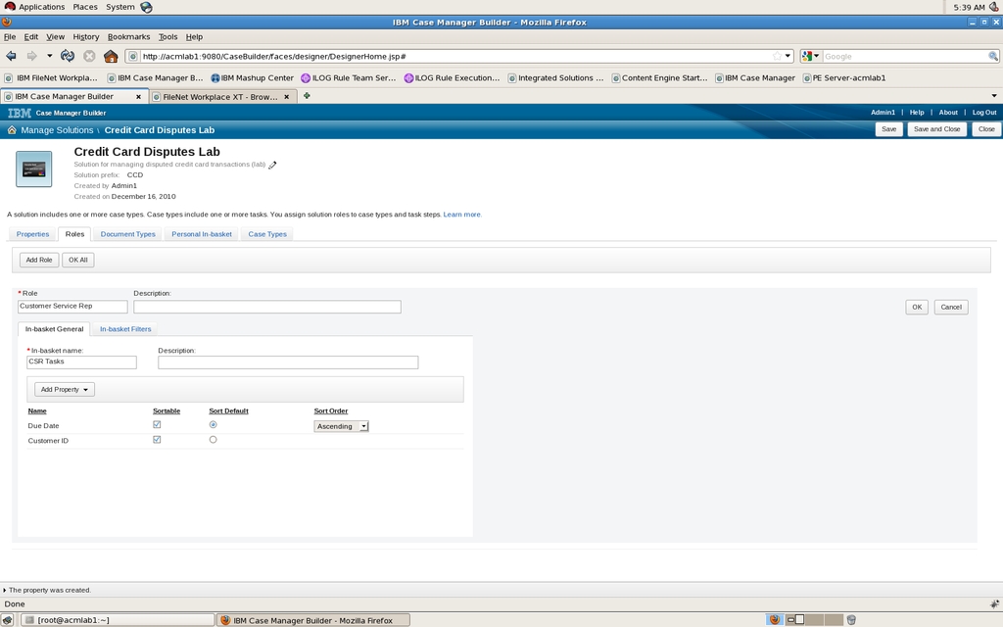Open the Tools menu
This screenshot has height=627, width=1003.
167,37
